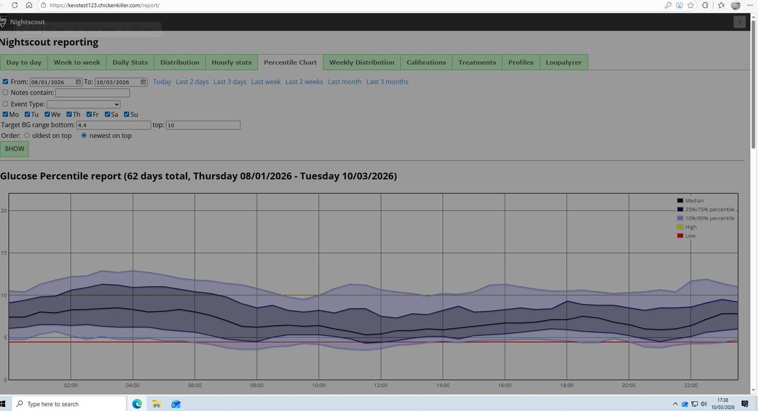
Task: Click the Last 2 weeks link
Action: coord(304,82)
